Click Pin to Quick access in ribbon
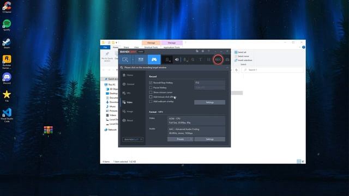This screenshot has height=196, width=349. [x=107, y=57]
